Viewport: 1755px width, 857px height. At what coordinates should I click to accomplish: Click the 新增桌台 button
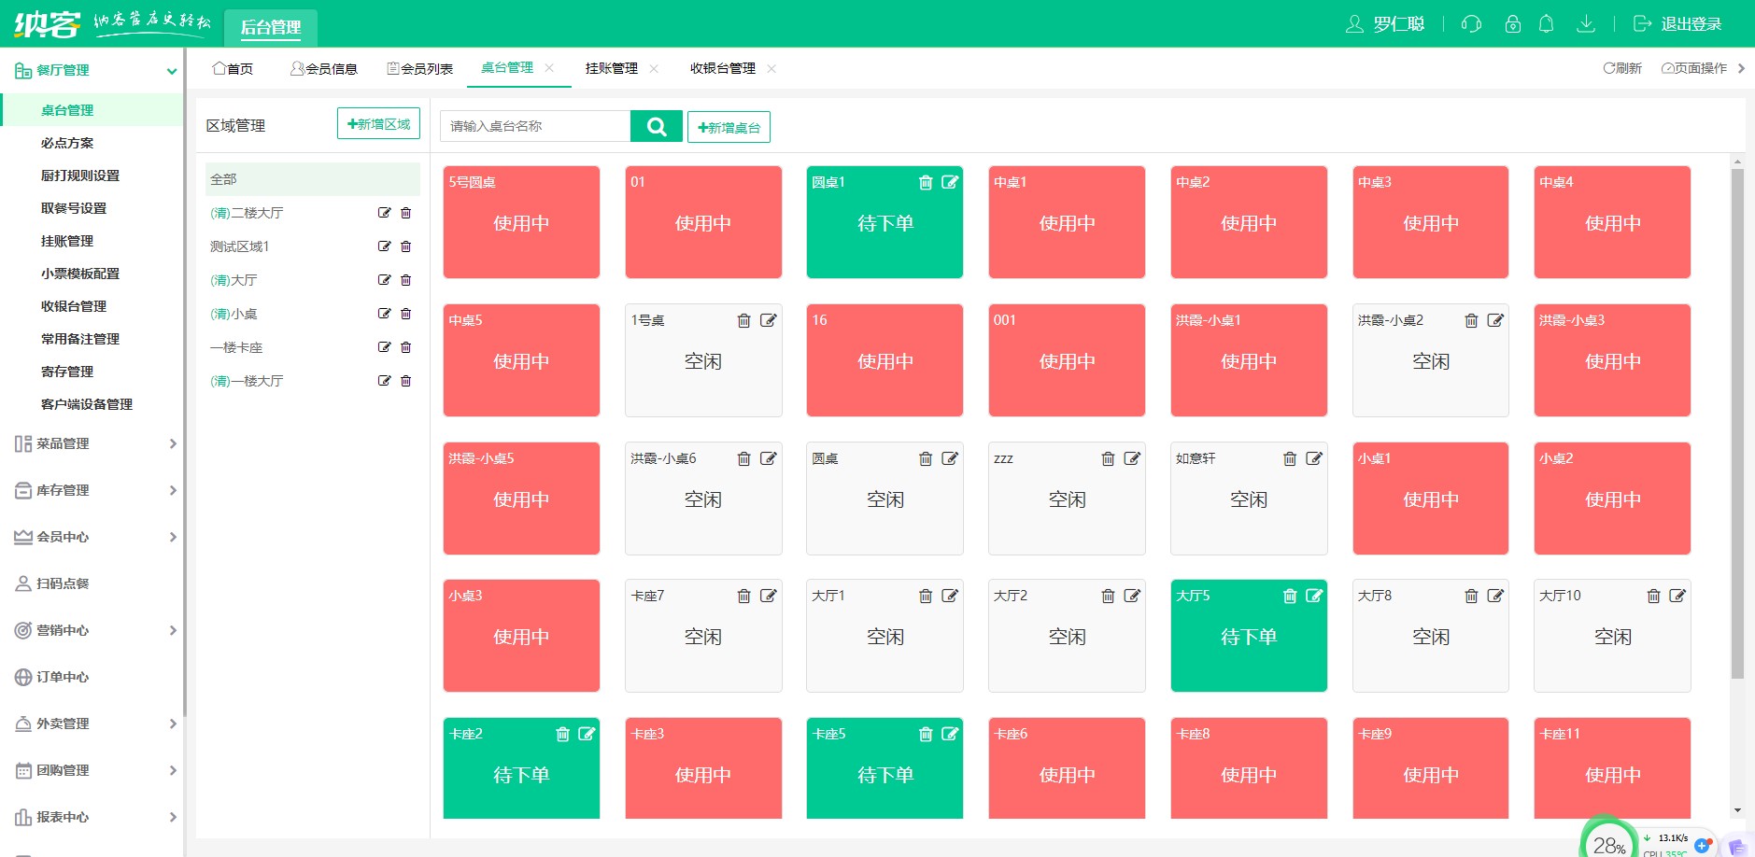coord(729,127)
